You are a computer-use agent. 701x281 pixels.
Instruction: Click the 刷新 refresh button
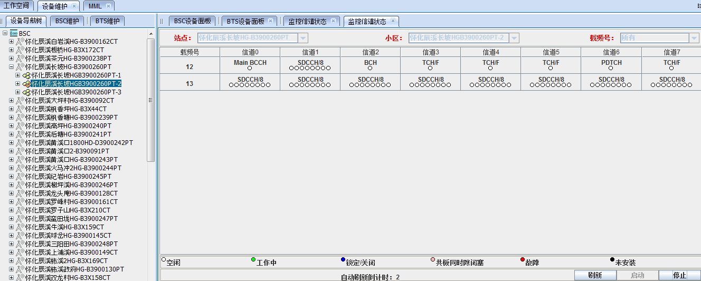(x=595, y=275)
